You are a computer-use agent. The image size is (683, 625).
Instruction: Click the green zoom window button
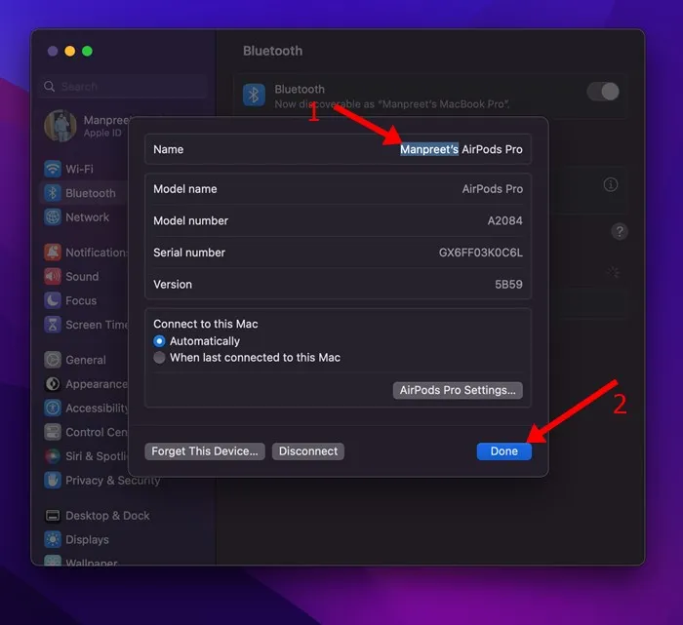[87, 51]
